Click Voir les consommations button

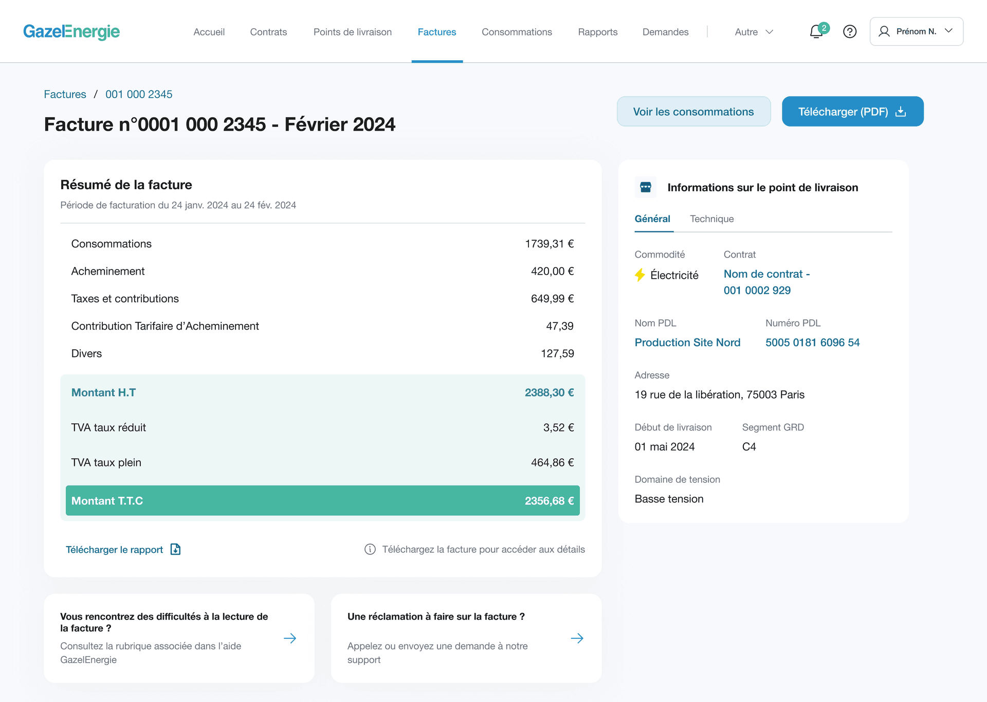tap(693, 112)
